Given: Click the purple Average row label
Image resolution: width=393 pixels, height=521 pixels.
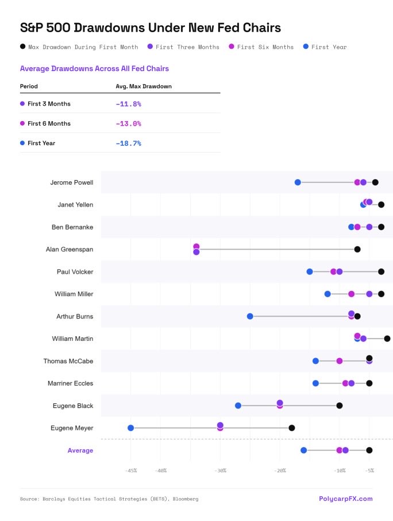Looking at the screenshot, I should 80,450.
